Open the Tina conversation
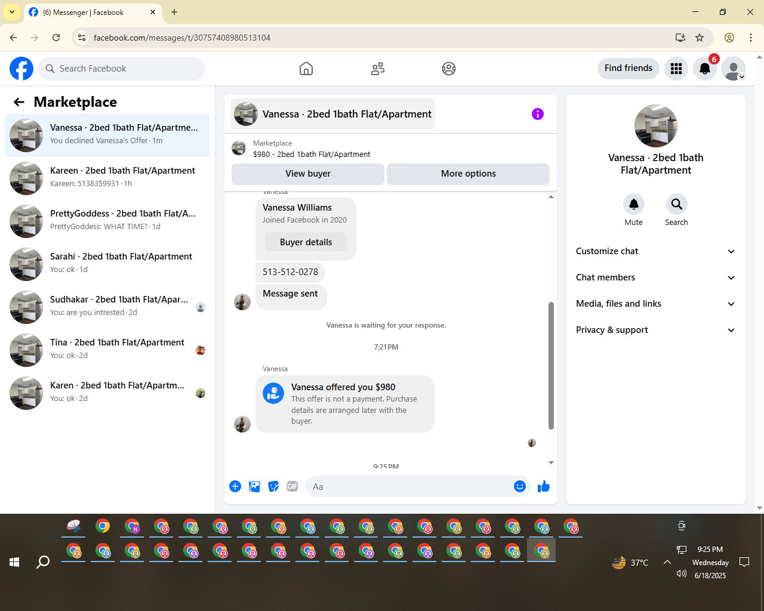 107,350
